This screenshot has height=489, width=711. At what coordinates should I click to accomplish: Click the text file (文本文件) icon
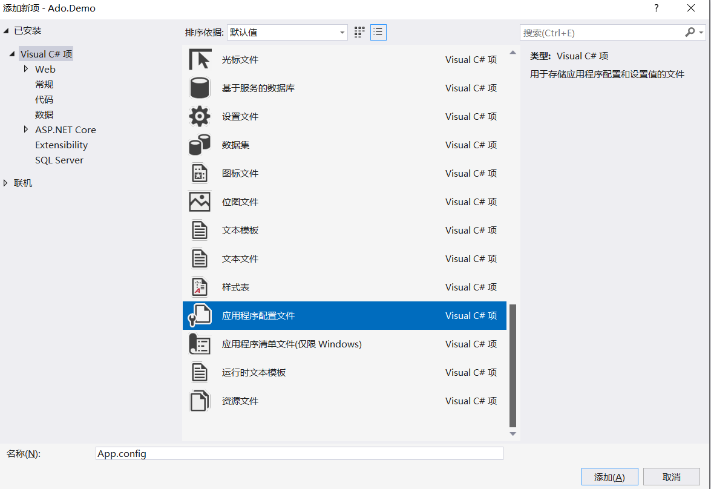(200, 259)
